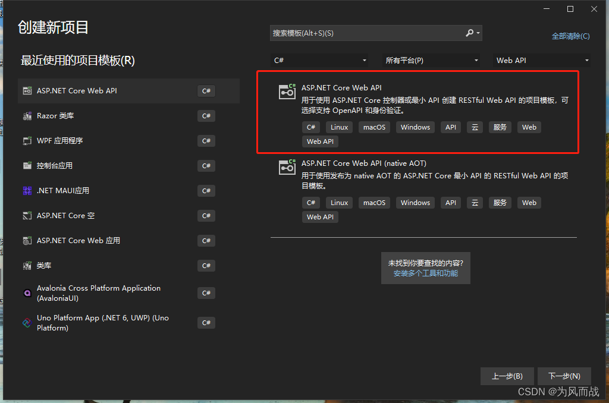Click the search magnifier icon

point(469,33)
